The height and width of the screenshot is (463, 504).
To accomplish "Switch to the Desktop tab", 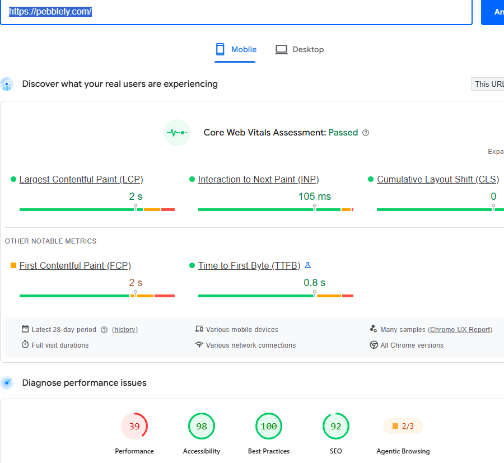I will coord(299,49).
